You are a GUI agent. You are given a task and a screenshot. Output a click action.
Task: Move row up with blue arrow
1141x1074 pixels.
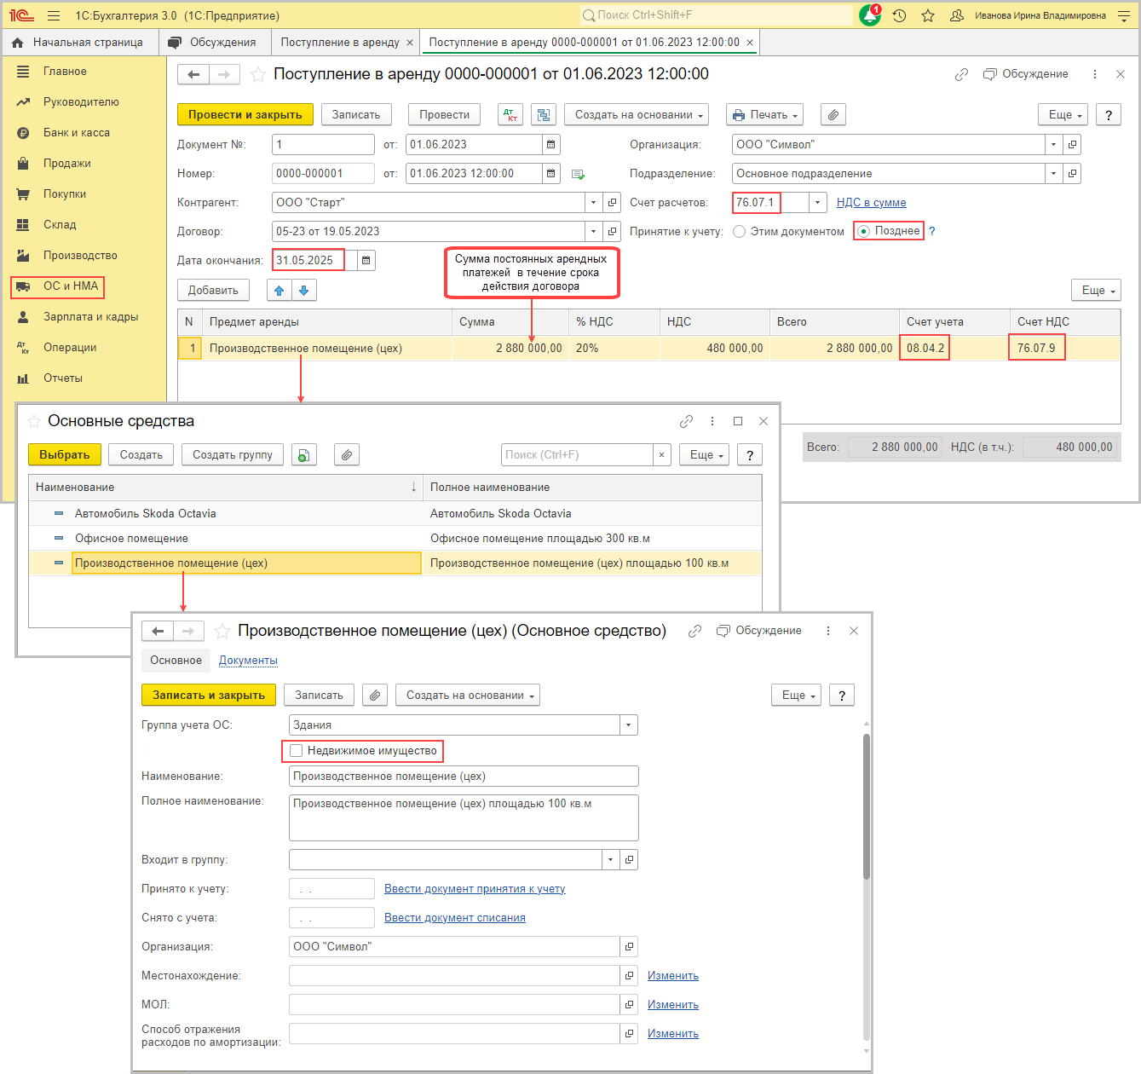[x=279, y=291]
